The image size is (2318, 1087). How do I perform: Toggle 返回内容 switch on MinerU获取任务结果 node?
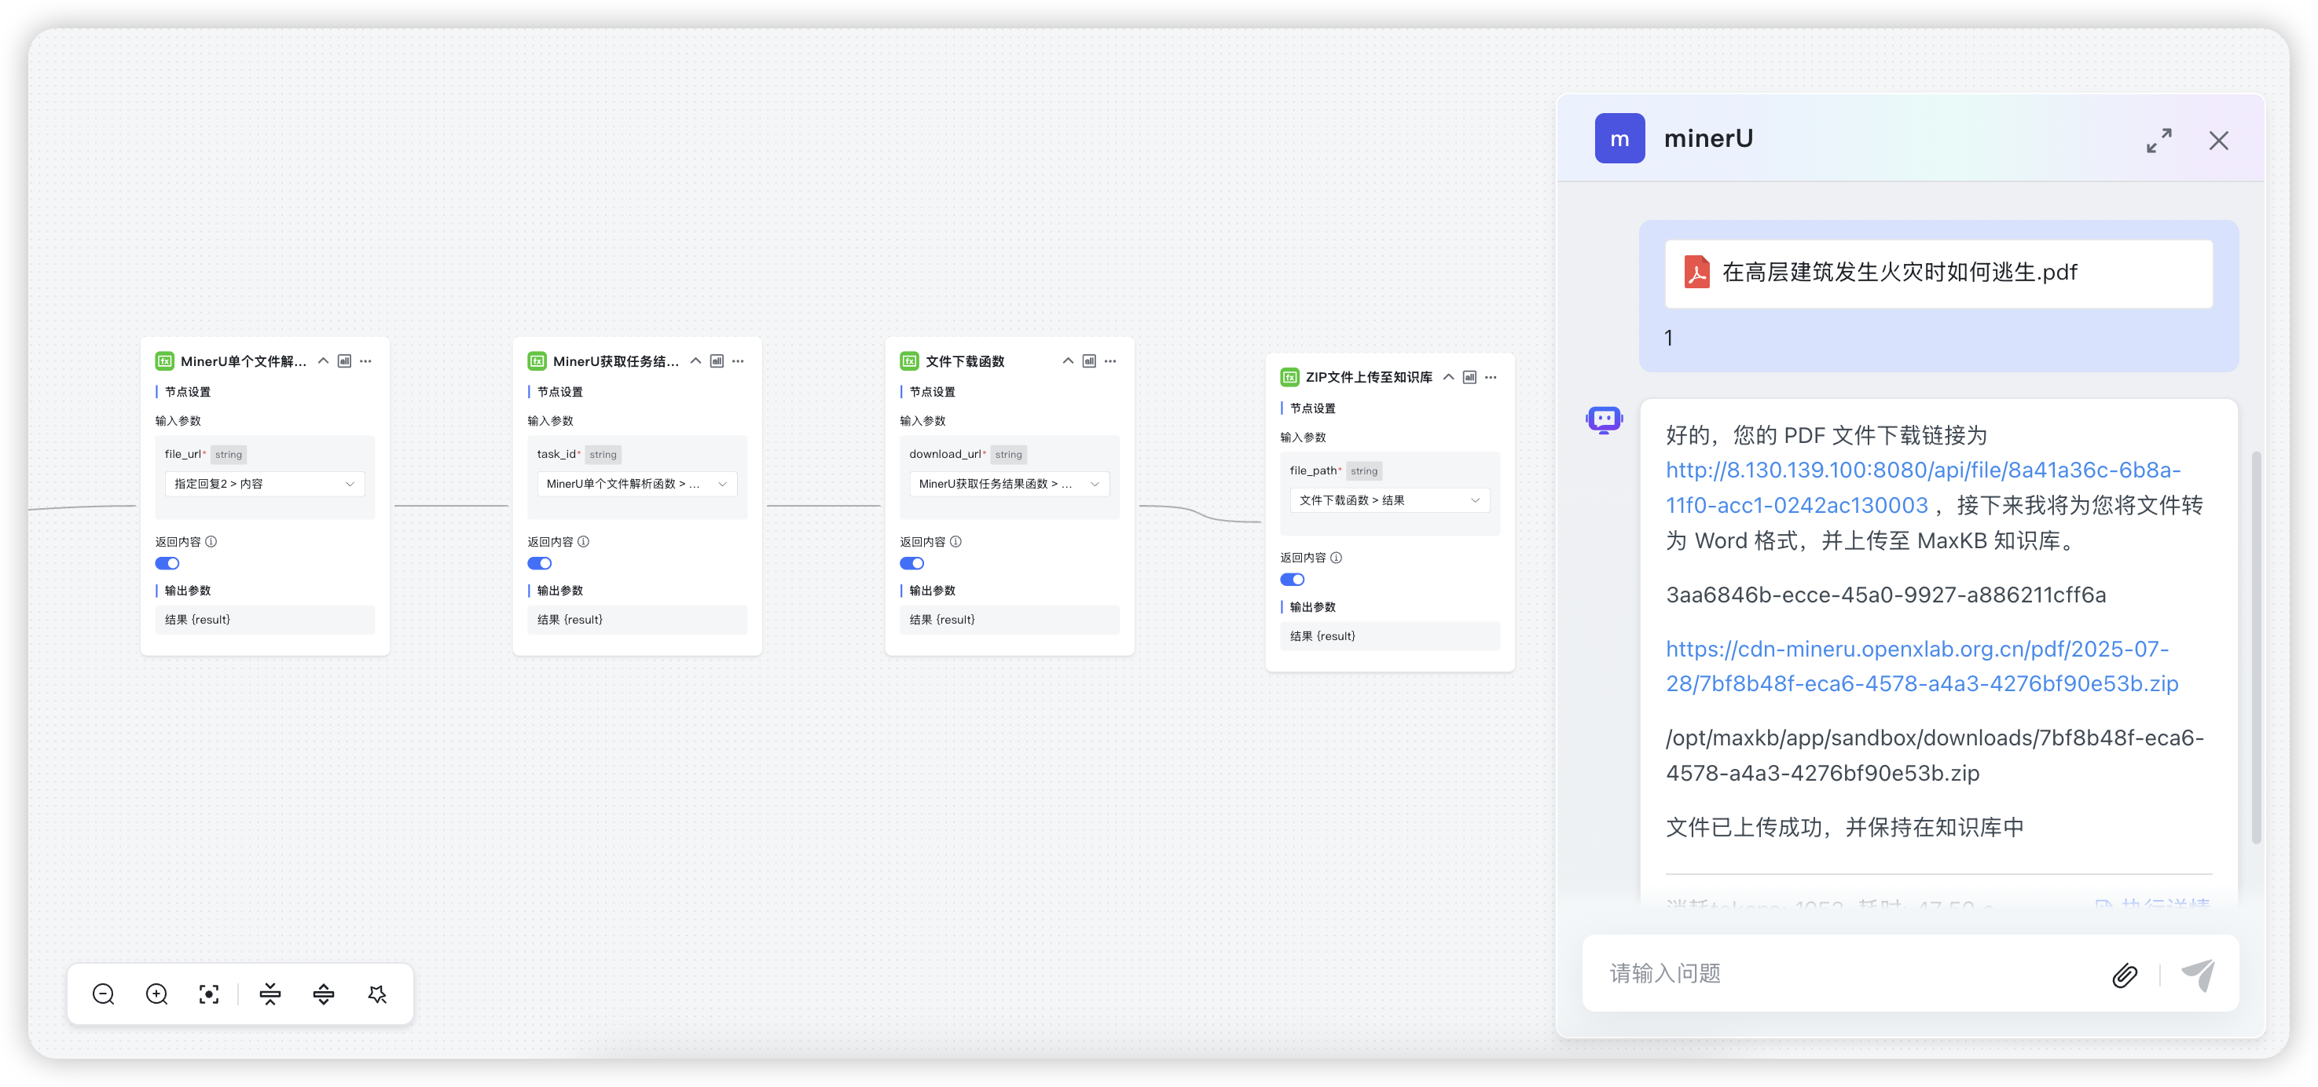point(540,564)
